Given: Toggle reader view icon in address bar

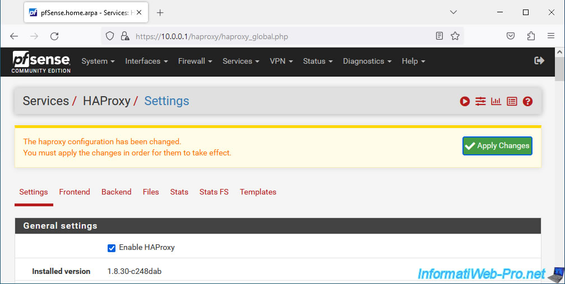Looking at the screenshot, I should [439, 36].
